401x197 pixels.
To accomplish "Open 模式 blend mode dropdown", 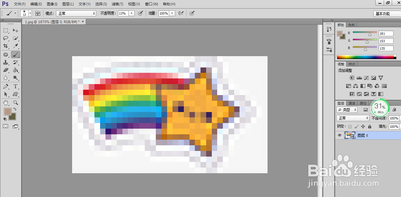I will 76,13.
